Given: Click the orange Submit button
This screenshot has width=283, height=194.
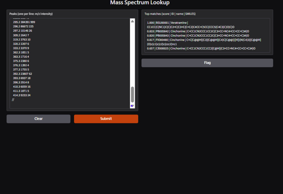Looking at the screenshot, I should click(106, 119).
